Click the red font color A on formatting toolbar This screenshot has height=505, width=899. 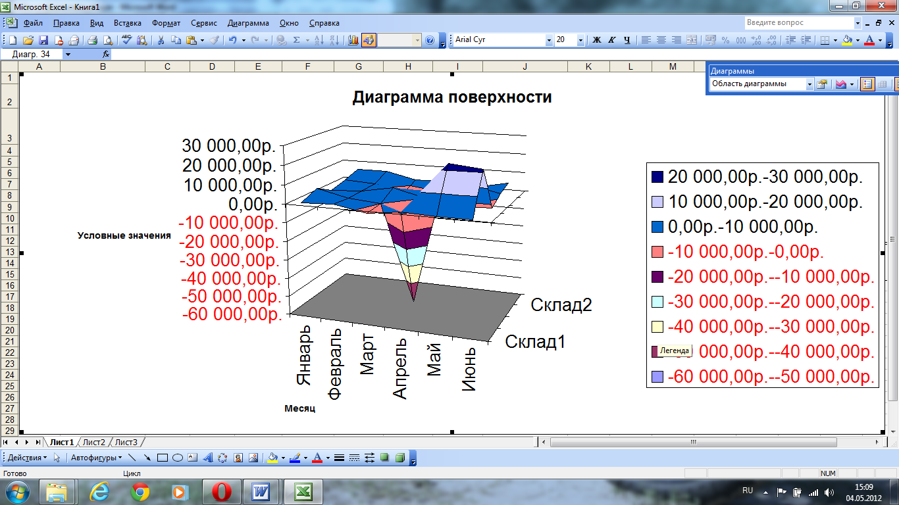pyautogui.click(x=870, y=40)
